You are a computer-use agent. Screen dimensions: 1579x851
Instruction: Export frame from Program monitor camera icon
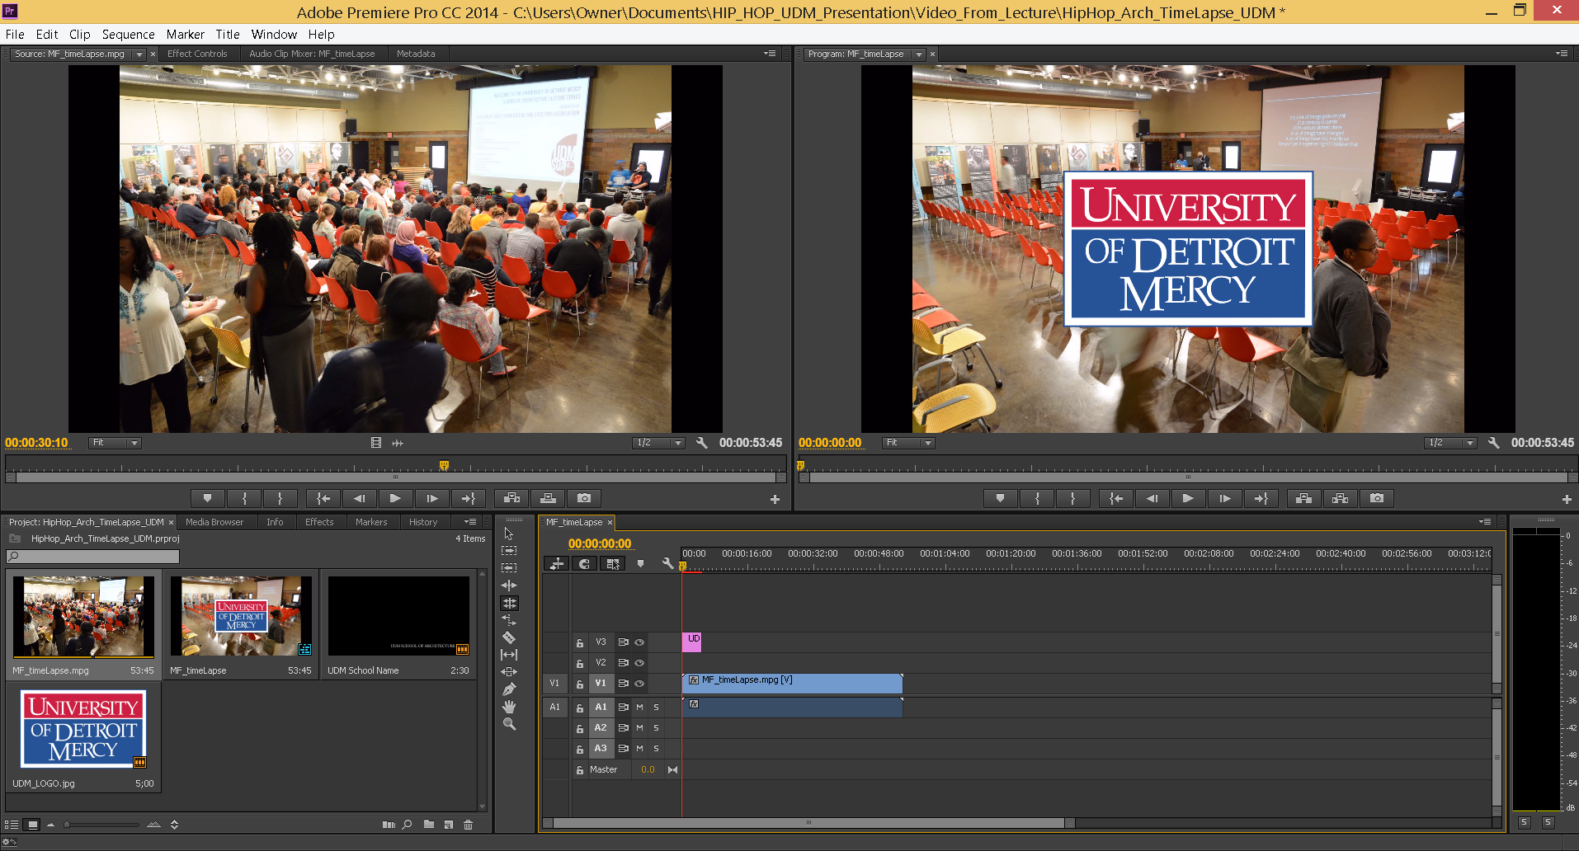(x=1376, y=498)
